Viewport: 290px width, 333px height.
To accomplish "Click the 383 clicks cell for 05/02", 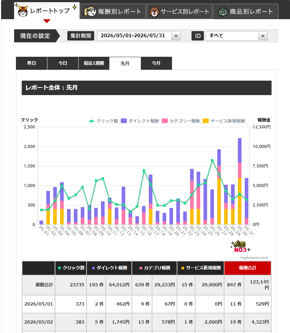I will click(71, 322).
